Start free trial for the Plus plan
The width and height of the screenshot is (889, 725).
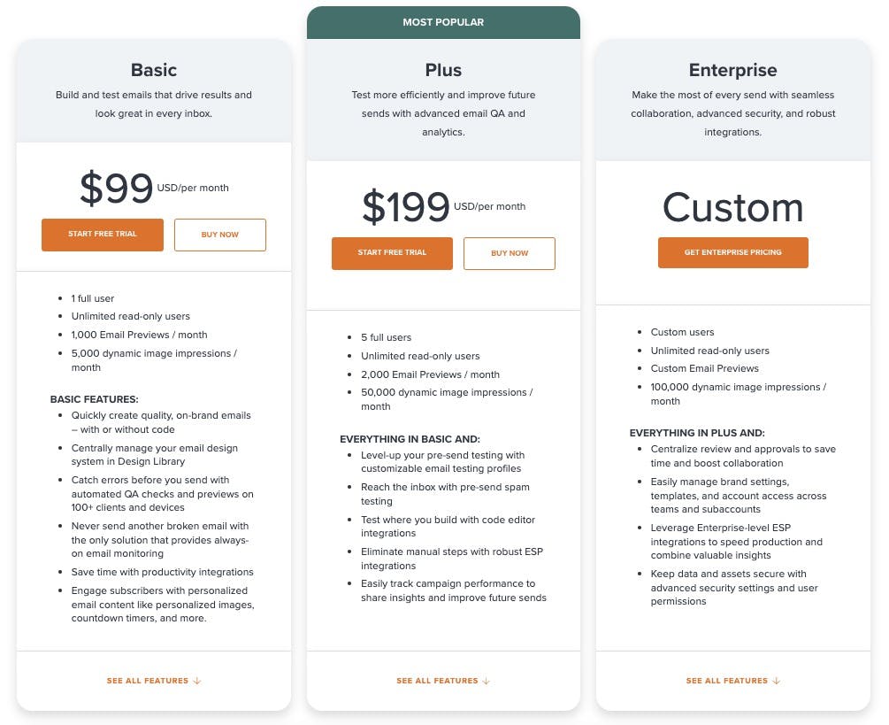[x=392, y=253]
